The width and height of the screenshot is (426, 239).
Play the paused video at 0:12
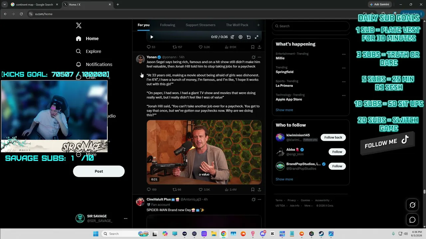coord(152,37)
